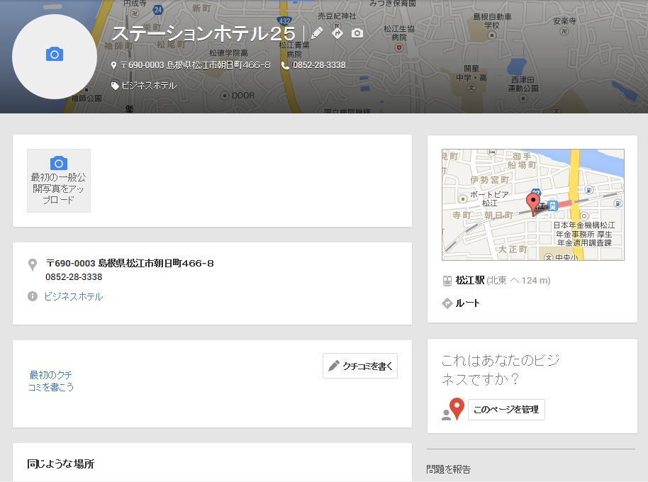Open the 松江駅 station link

coord(470,280)
